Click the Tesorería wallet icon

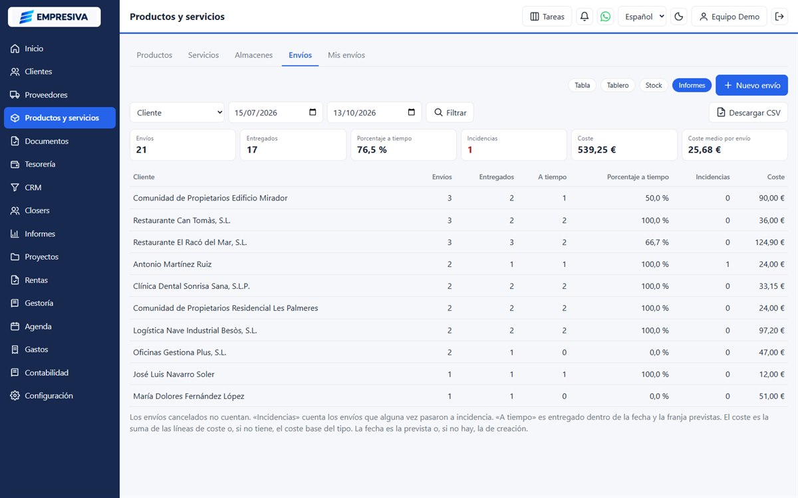point(15,164)
